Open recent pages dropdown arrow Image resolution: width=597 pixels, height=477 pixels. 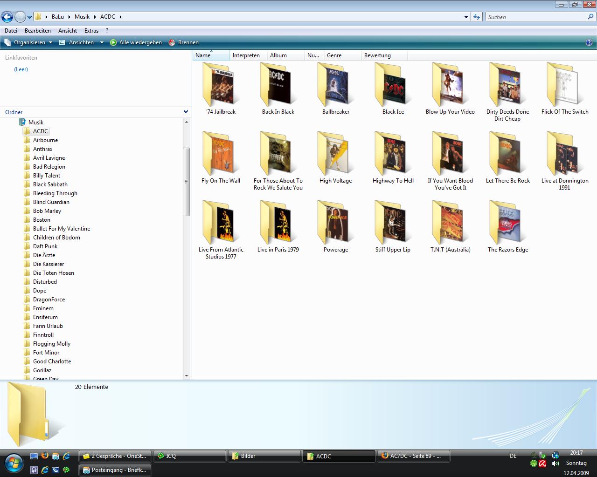[29, 17]
